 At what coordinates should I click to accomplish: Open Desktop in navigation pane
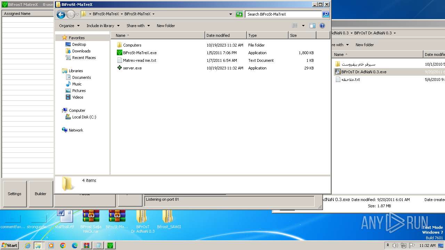[79, 44]
